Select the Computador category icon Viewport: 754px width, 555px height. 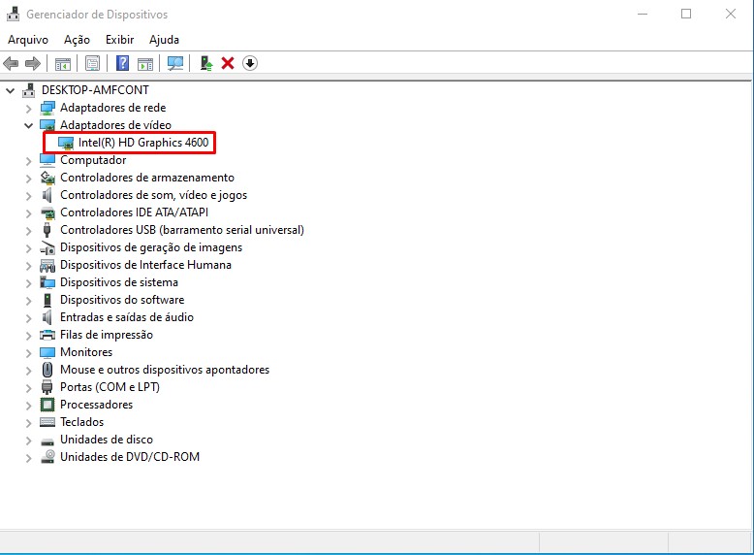pos(47,160)
